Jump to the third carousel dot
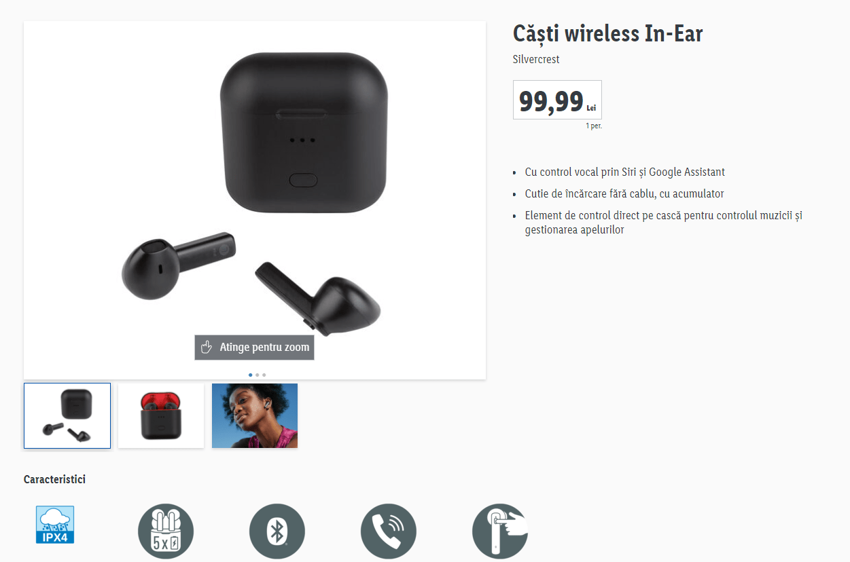The width and height of the screenshot is (850, 562). click(264, 375)
